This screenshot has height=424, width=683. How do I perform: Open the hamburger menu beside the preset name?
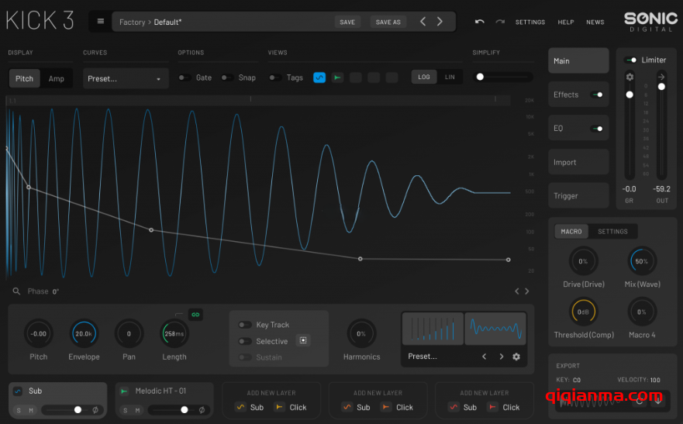point(100,22)
